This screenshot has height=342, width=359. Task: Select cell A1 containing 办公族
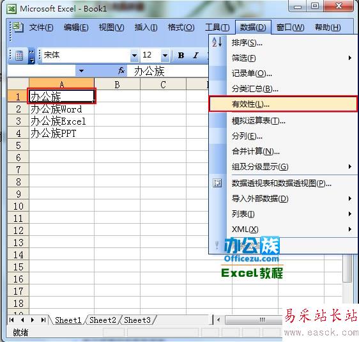(x=61, y=97)
